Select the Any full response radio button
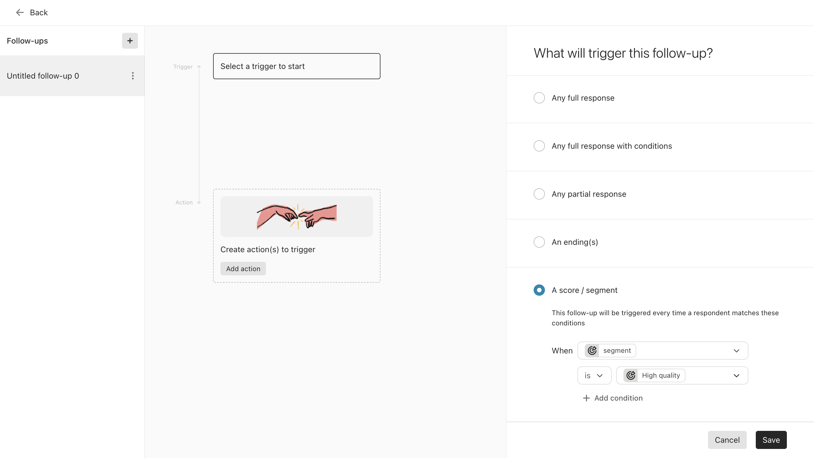The height and width of the screenshot is (458, 814). 540,98
